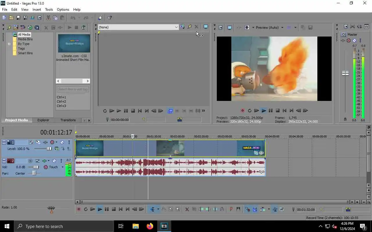Viewport: 372px width, 232px height.
Task: Open the Tools menu
Action: [49, 9]
